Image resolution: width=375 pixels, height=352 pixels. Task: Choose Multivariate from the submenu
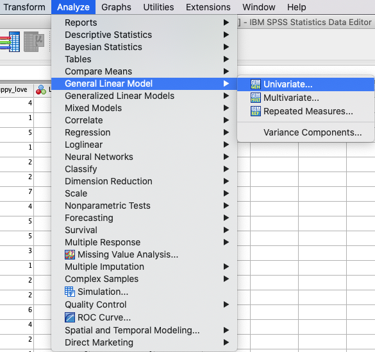tap(306, 98)
